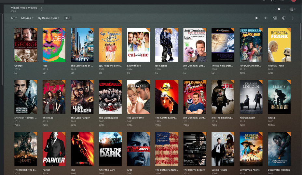This screenshot has height=175, width=302.
Task: Play all movies with the Play icon
Action: click(256, 18)
